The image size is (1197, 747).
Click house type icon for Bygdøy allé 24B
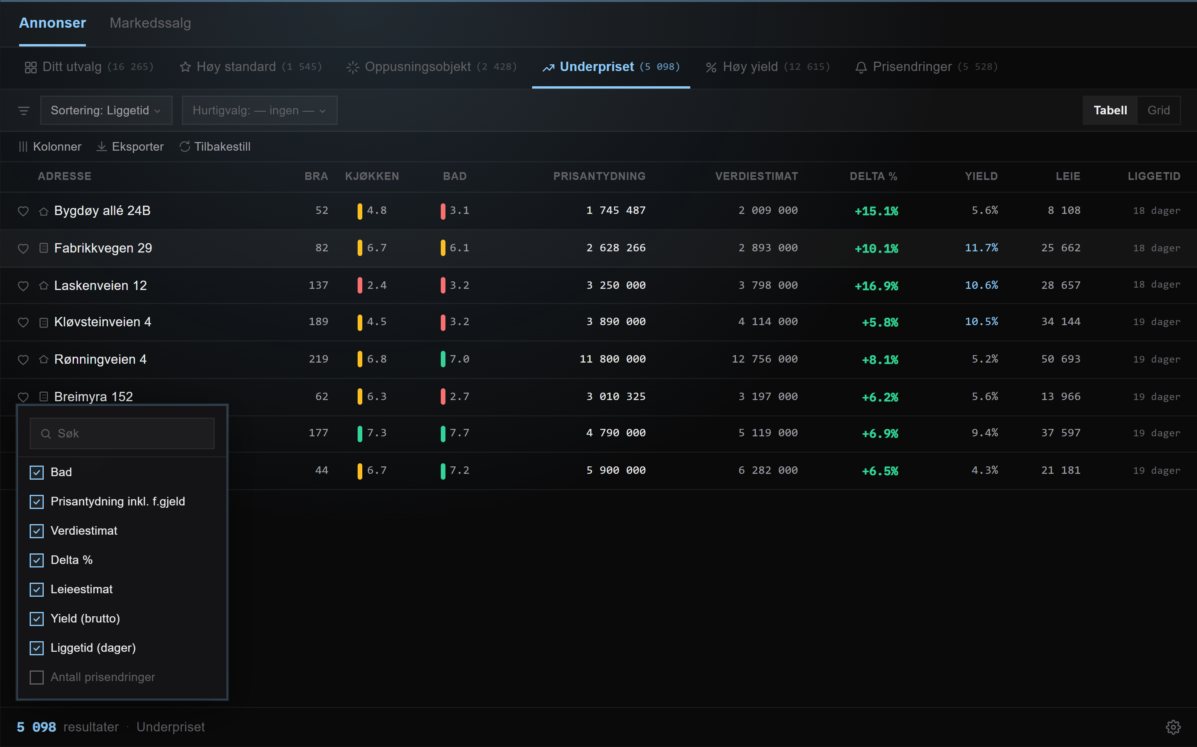coord(43,211)
